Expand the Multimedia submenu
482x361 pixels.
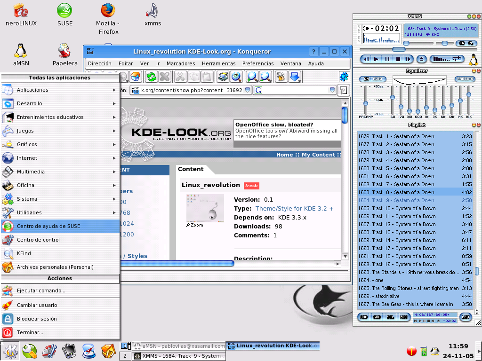click(60, 172)
